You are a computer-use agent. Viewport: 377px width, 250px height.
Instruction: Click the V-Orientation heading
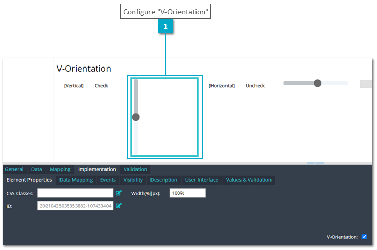[84, 69]
